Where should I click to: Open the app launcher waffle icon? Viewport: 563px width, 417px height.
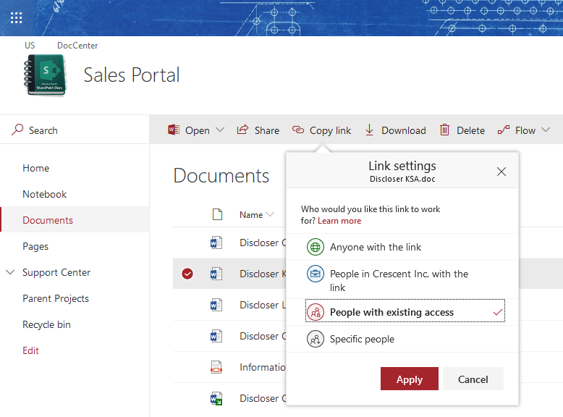pos(16,17)
